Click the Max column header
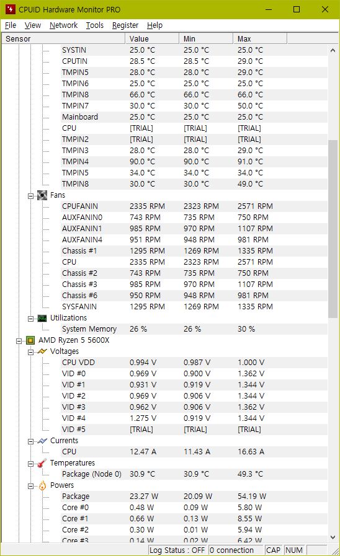Viewport: 340px width, 556px height. pyautogui.click(x=260, y=38)
